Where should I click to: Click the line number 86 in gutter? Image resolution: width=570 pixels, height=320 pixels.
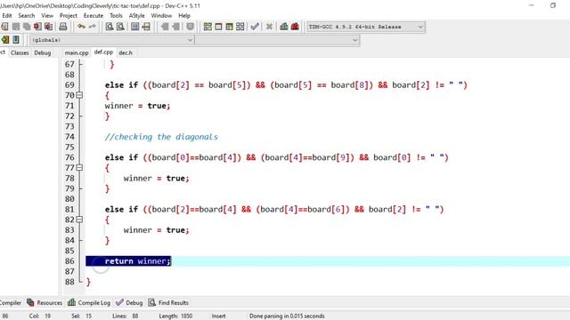click(69, 261)
